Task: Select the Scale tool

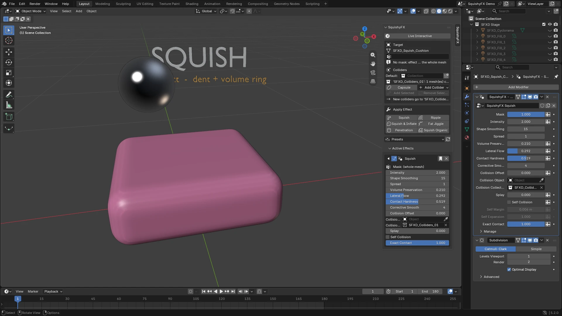Action: (x=9, y=73)
